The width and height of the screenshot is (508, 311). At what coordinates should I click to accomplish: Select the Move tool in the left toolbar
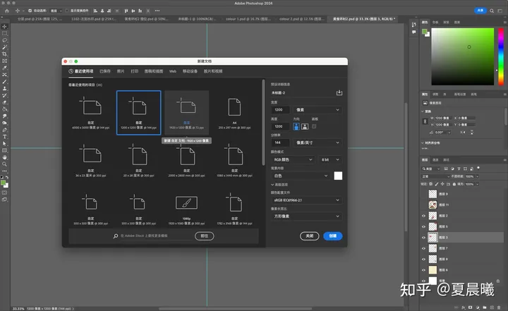click(4, 27)
